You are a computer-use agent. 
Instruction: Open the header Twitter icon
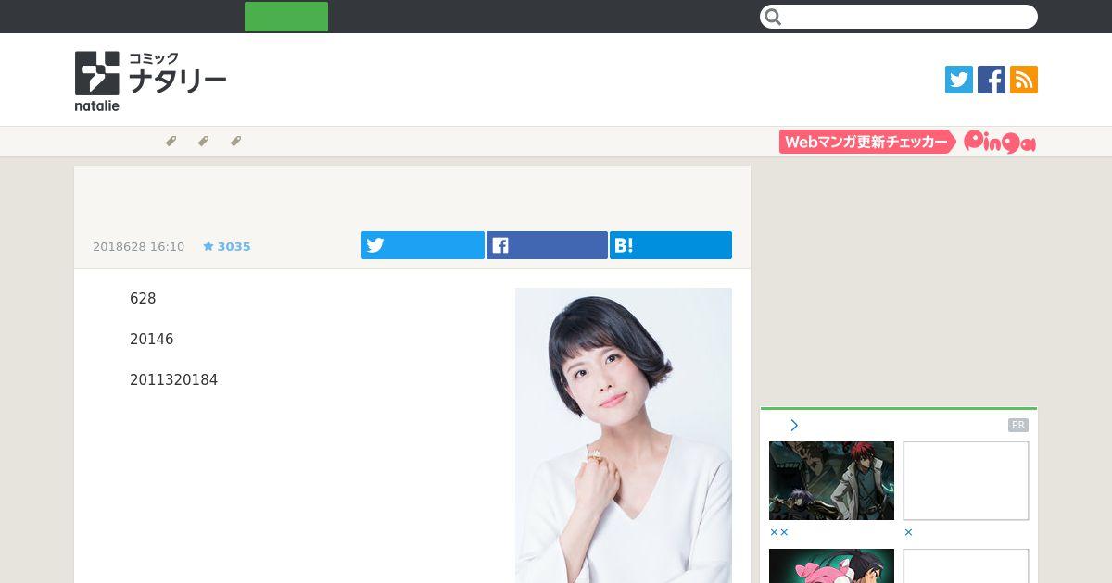click(x=959, y=80)
